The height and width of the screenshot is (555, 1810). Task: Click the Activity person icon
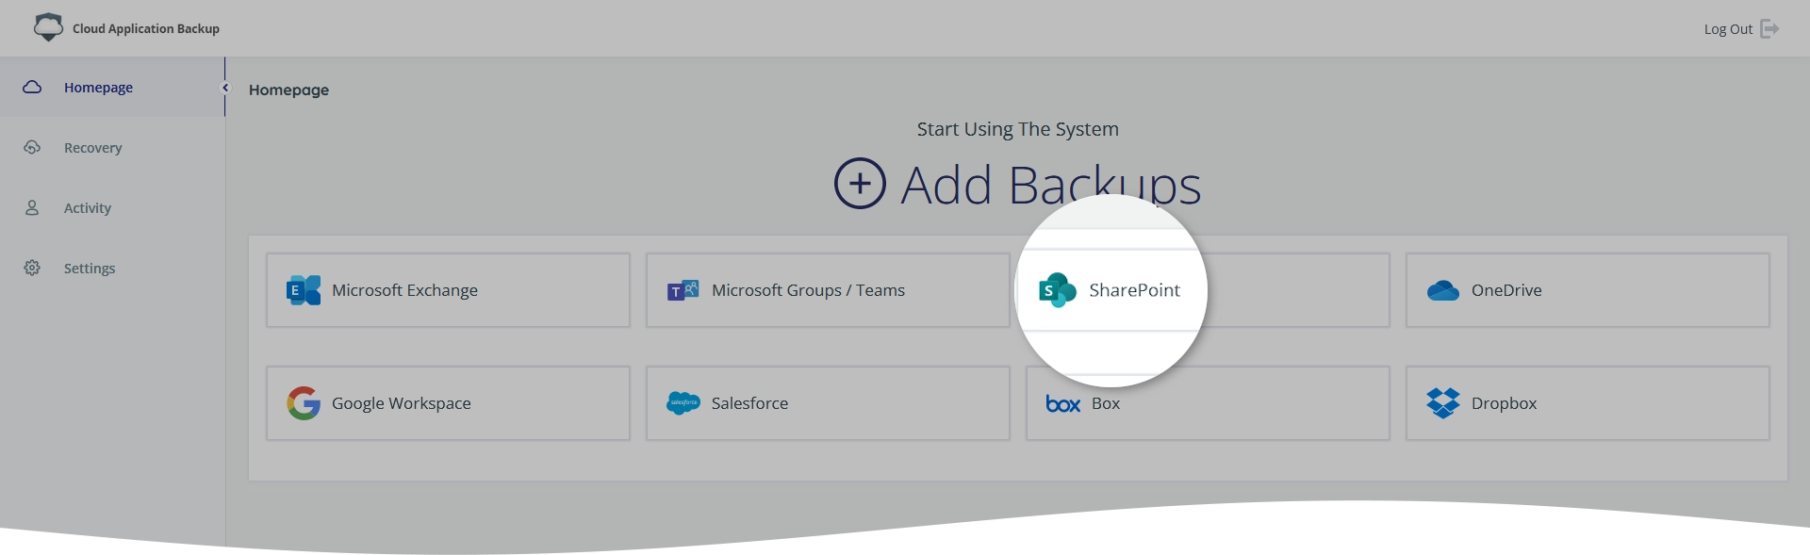(x=32, y=207)
